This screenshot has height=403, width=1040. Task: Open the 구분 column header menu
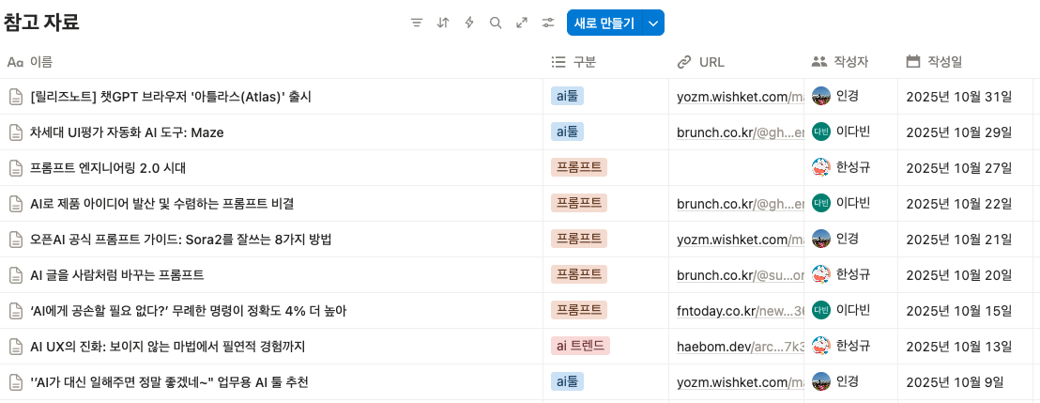point(584,62)
